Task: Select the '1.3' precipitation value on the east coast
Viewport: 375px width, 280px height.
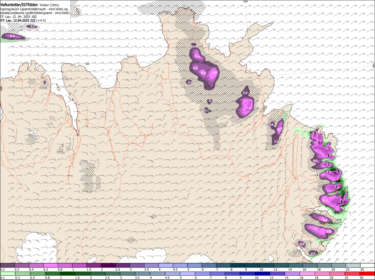Action: click(x=329, y=165)
